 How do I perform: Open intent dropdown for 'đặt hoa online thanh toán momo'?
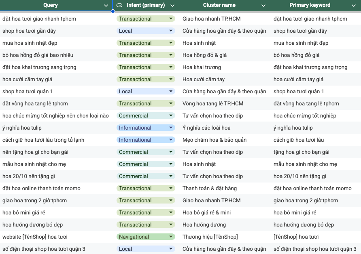171,188
